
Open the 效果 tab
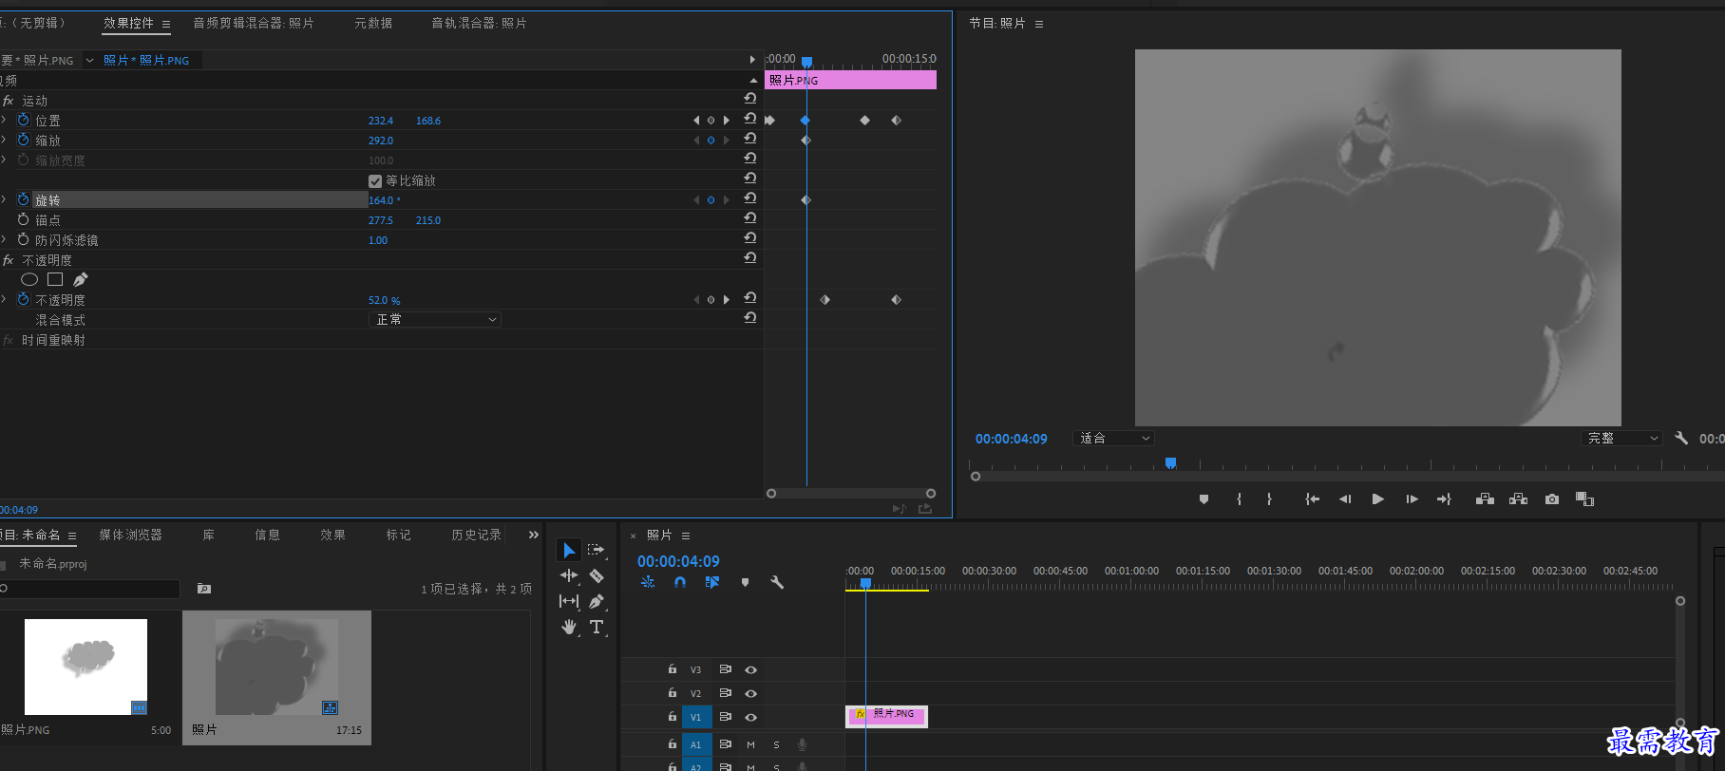click(x=332, y=535)
